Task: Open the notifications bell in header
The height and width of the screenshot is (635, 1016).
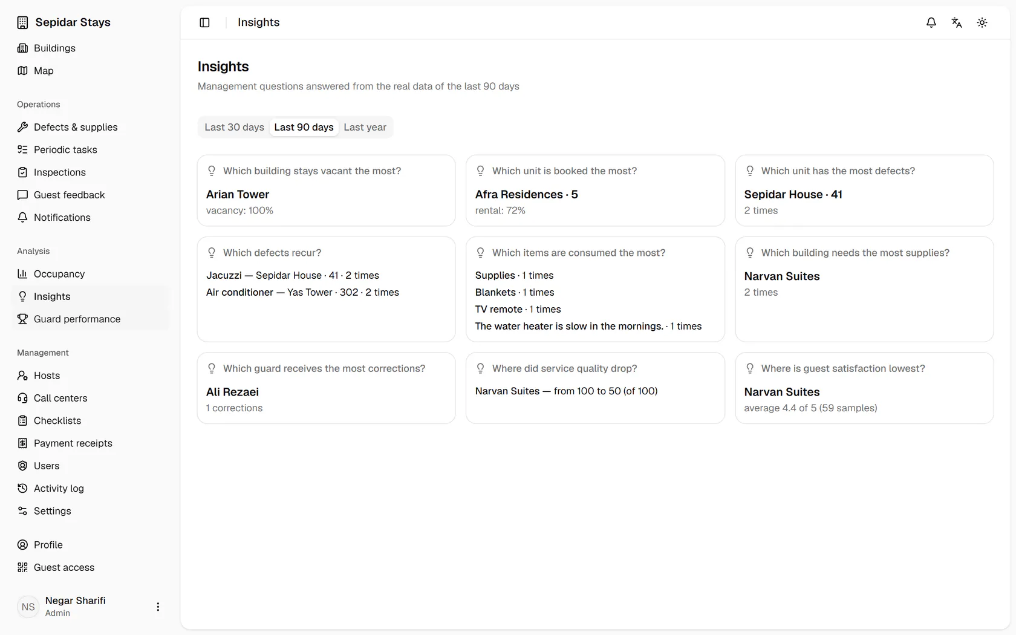Action: [931, 22]
